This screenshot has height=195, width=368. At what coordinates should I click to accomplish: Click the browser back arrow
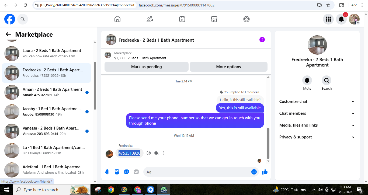(x=6, y=5)
